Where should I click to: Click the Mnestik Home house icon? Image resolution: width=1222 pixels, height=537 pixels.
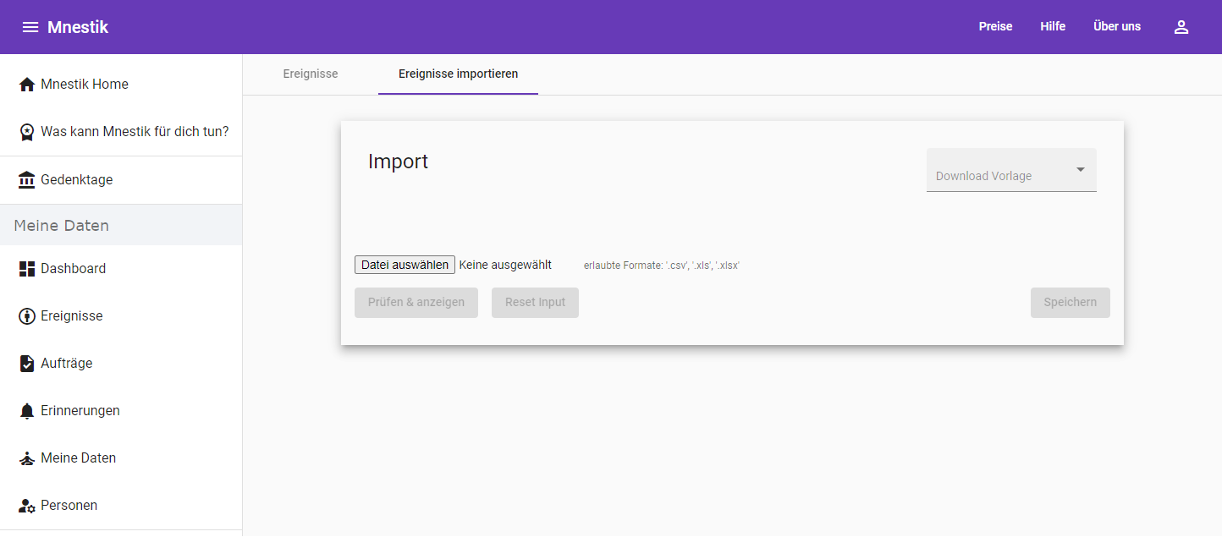pos(27,85)
